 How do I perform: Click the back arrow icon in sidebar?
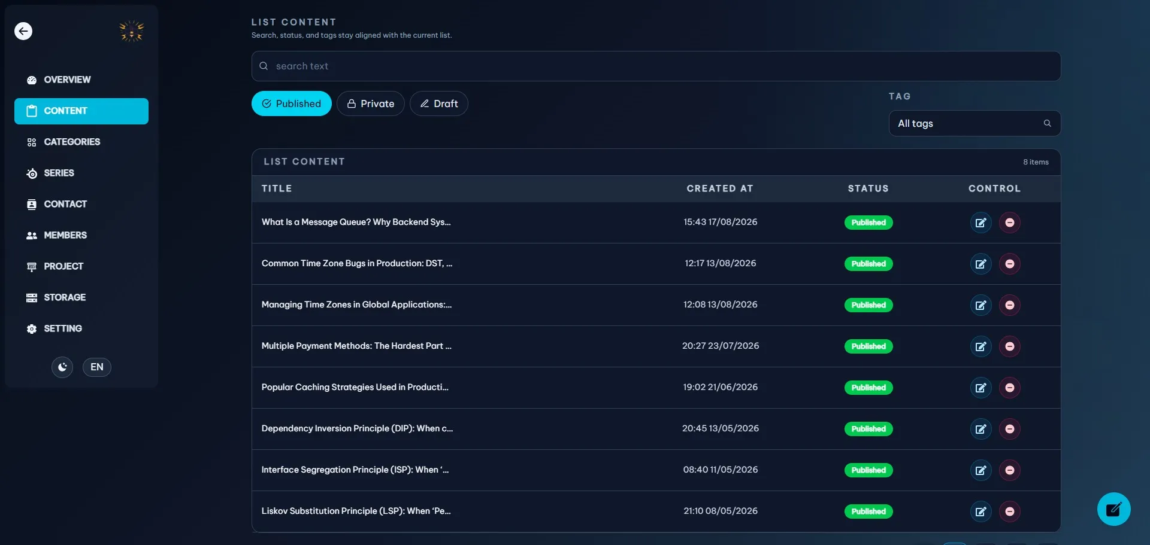coord(23,31)
